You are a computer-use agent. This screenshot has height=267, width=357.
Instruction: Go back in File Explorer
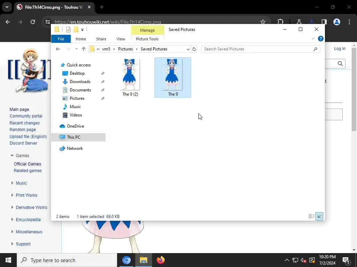click(58, 49)
